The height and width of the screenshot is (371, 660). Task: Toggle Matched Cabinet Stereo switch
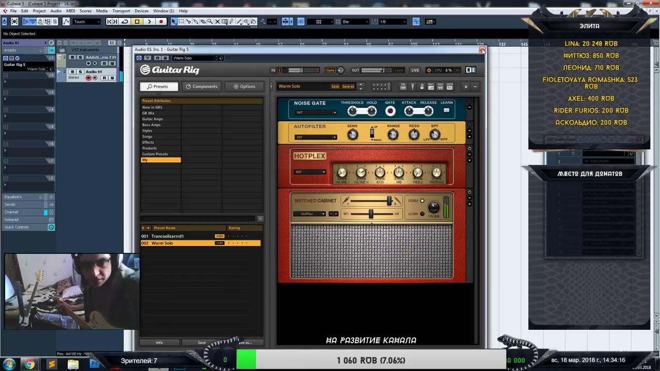pos(422,201)
